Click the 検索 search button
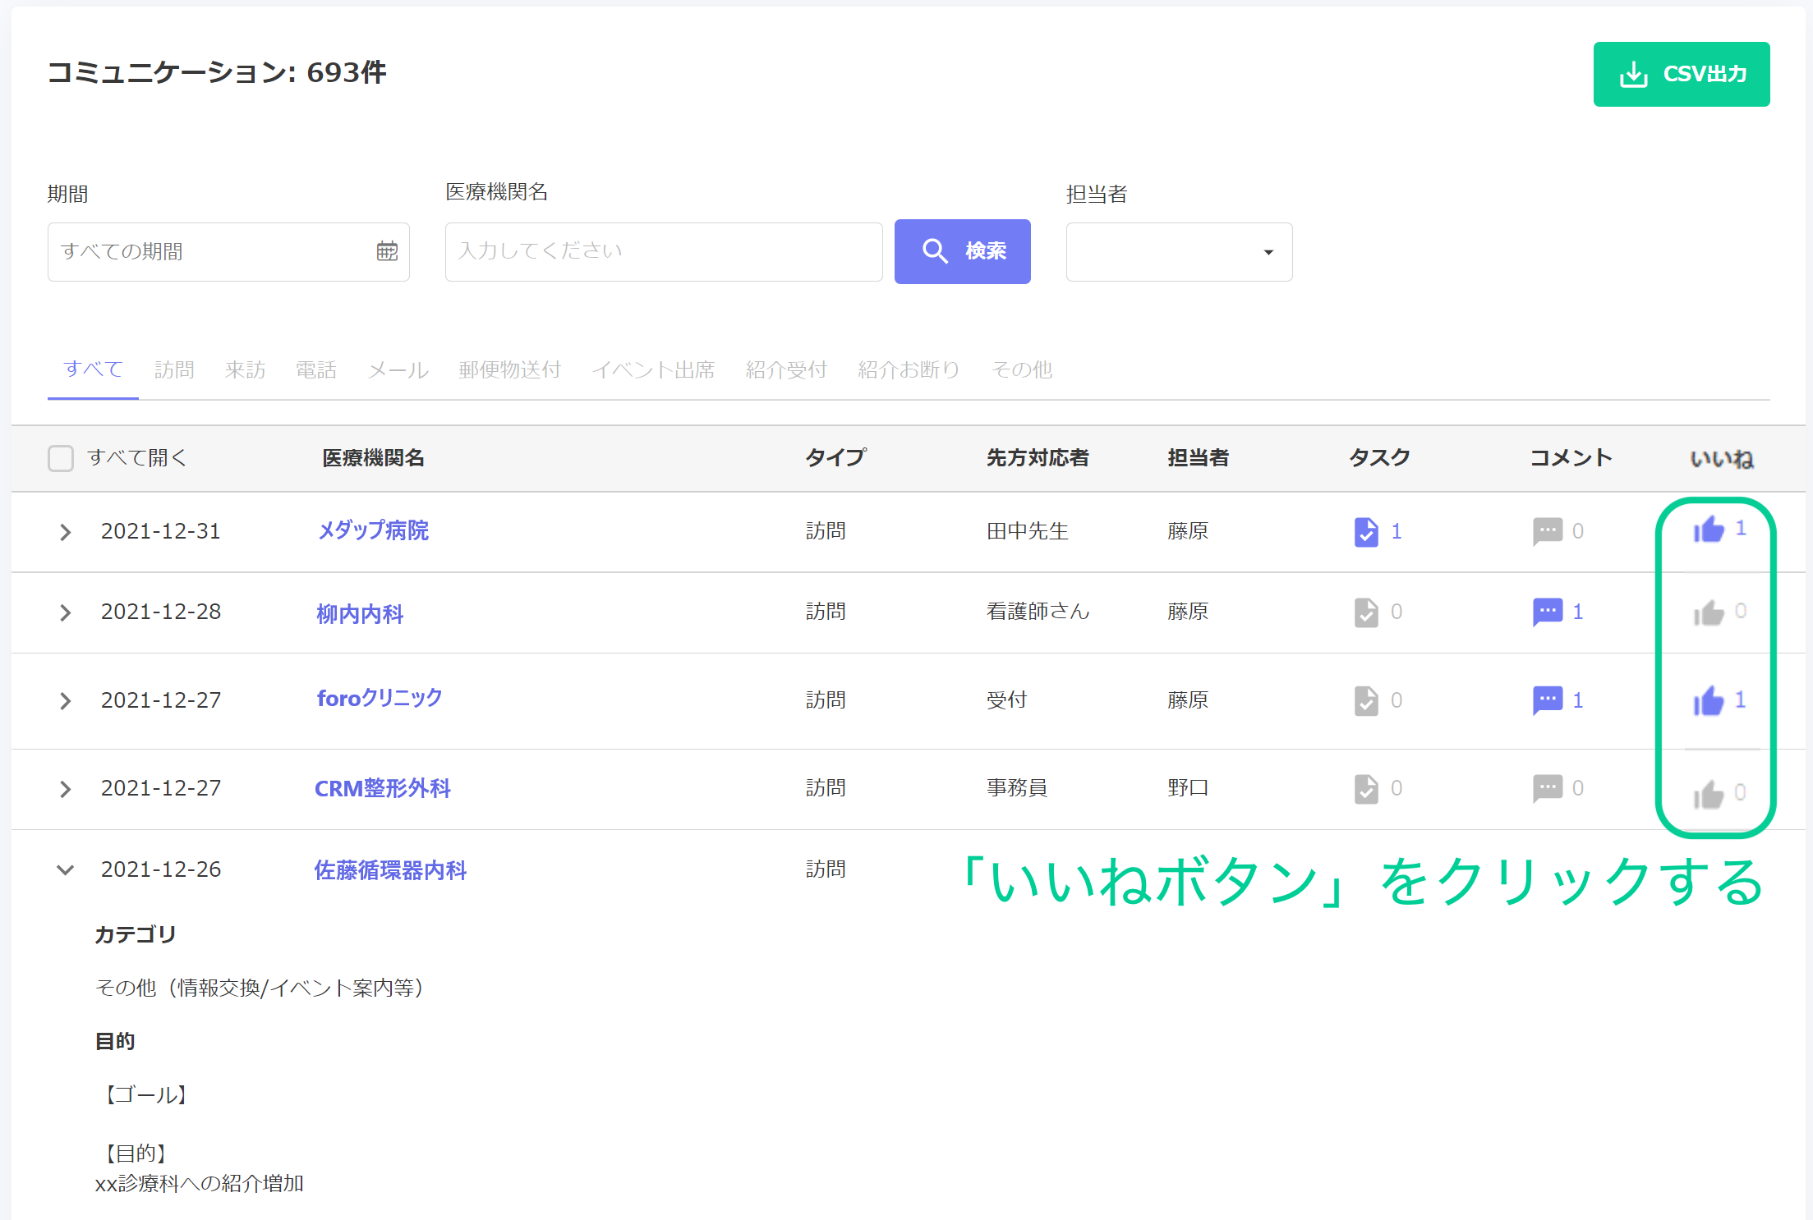 click(x=962, y=251)
